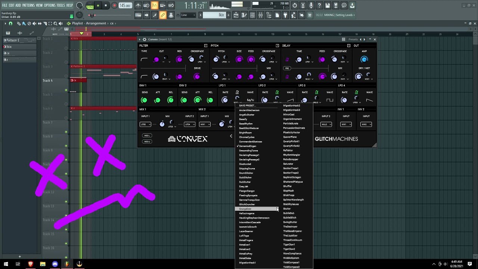The width and height of the screenshot is (478, 269).
Task: Select the mute tool in playlist toolbar
Action: click(34, 24)
